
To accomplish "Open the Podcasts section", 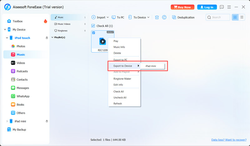I will (22, 71).
